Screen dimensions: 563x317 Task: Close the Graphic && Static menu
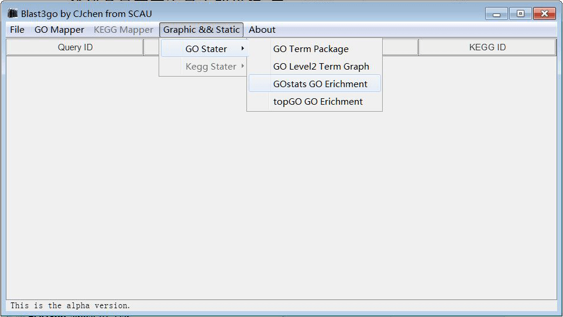click(201, 30)
